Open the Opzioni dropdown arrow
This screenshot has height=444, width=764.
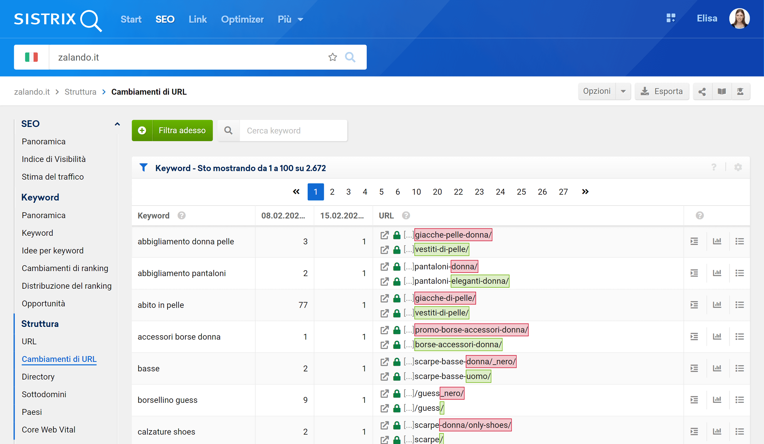(623, 91)
